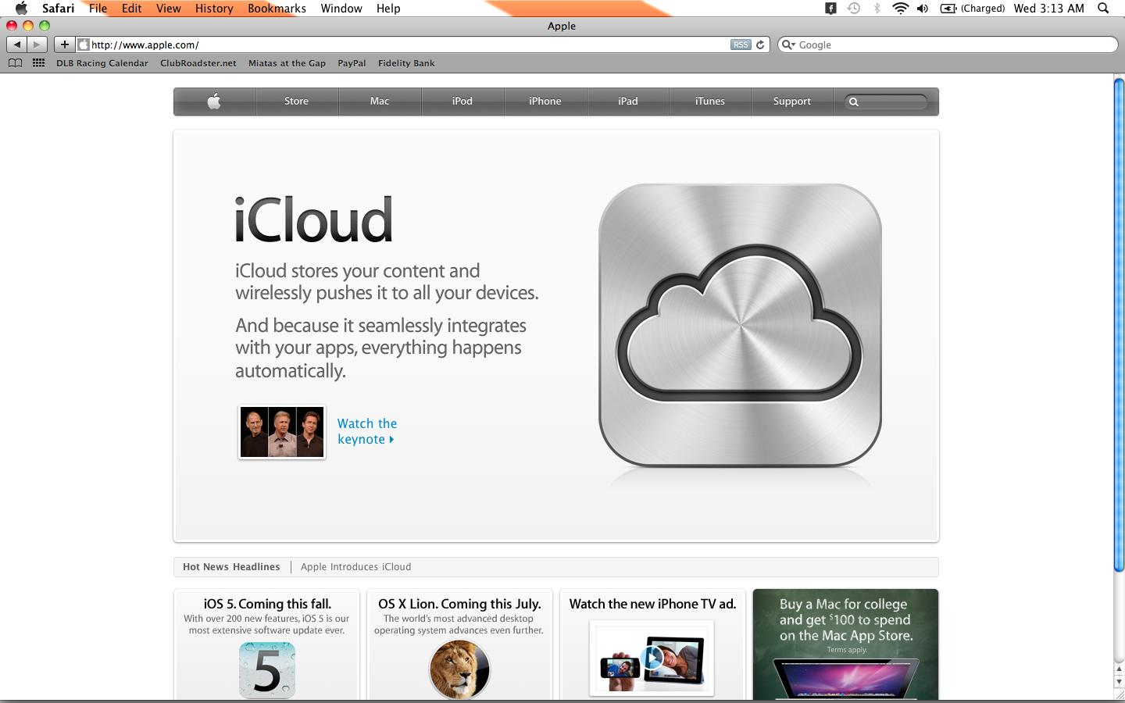Click the RSS badge in address bar

(741, 45)
